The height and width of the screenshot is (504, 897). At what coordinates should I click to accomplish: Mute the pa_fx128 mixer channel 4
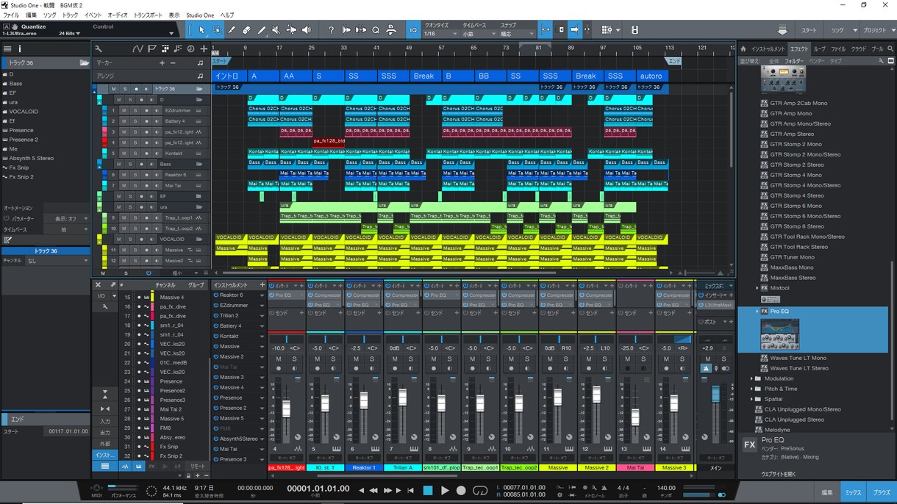point(278,359)
